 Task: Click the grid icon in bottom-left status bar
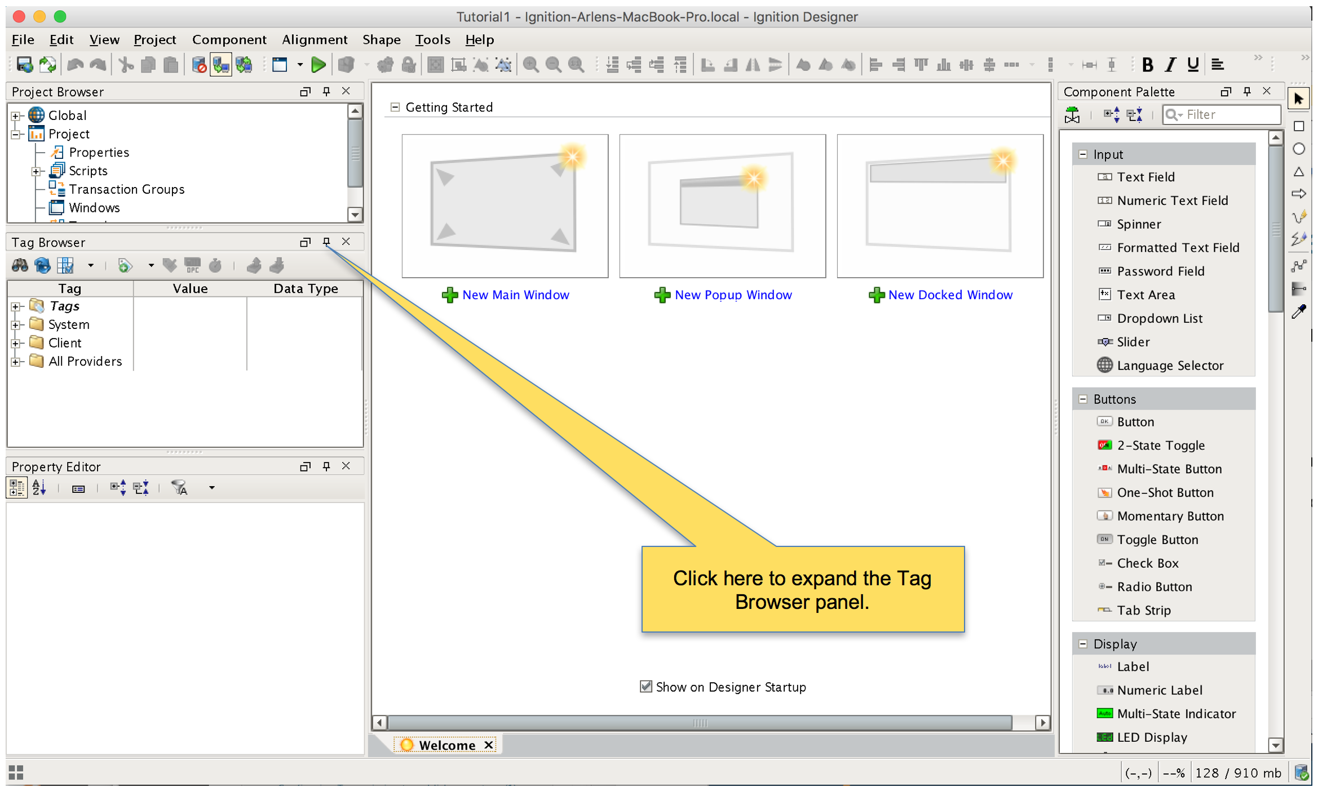tap(16, 772)
